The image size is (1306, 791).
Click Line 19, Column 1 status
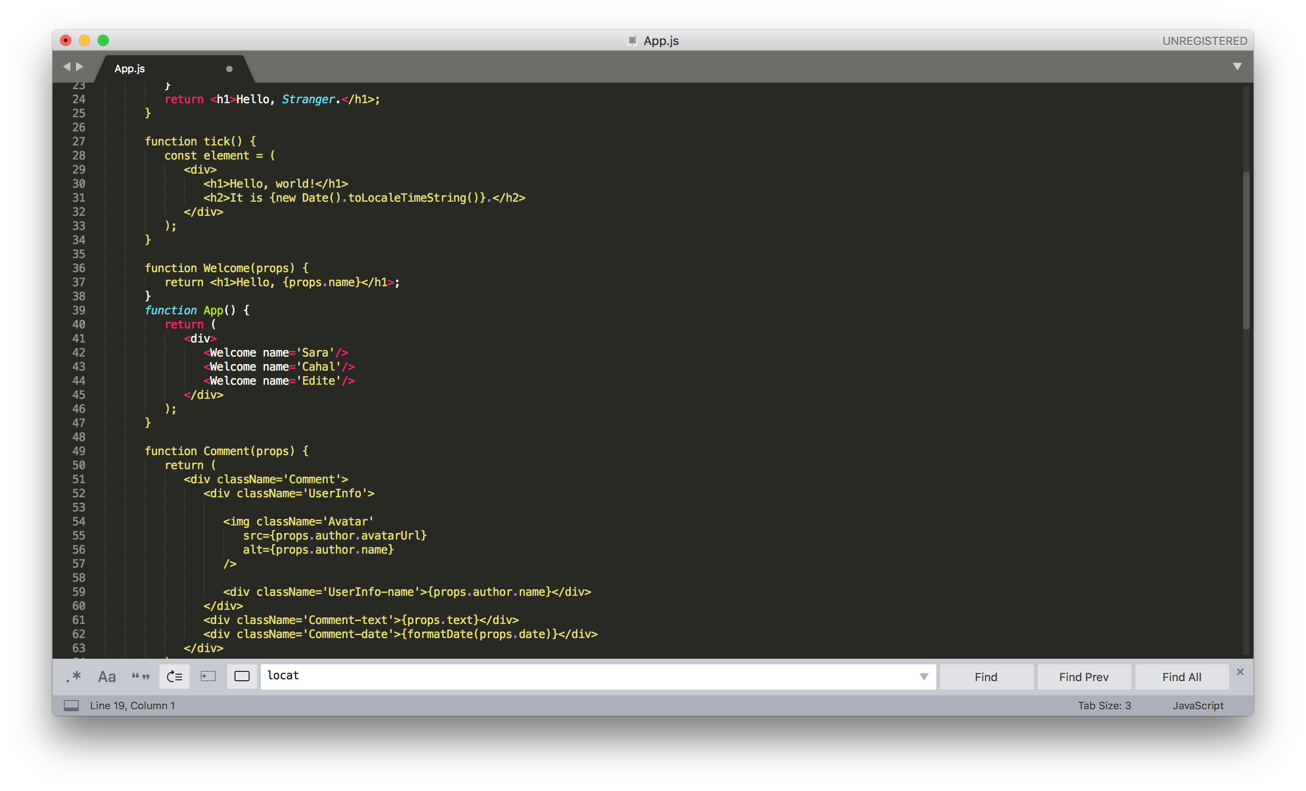coord(132,706)
